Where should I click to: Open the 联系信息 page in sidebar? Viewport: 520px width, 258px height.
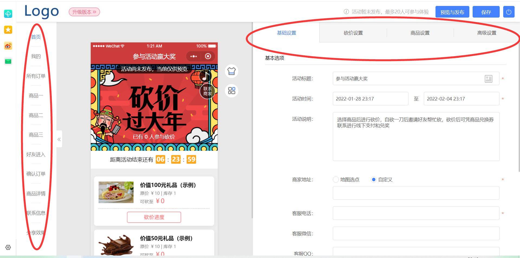pyautogui.click(x=36, y=213)
